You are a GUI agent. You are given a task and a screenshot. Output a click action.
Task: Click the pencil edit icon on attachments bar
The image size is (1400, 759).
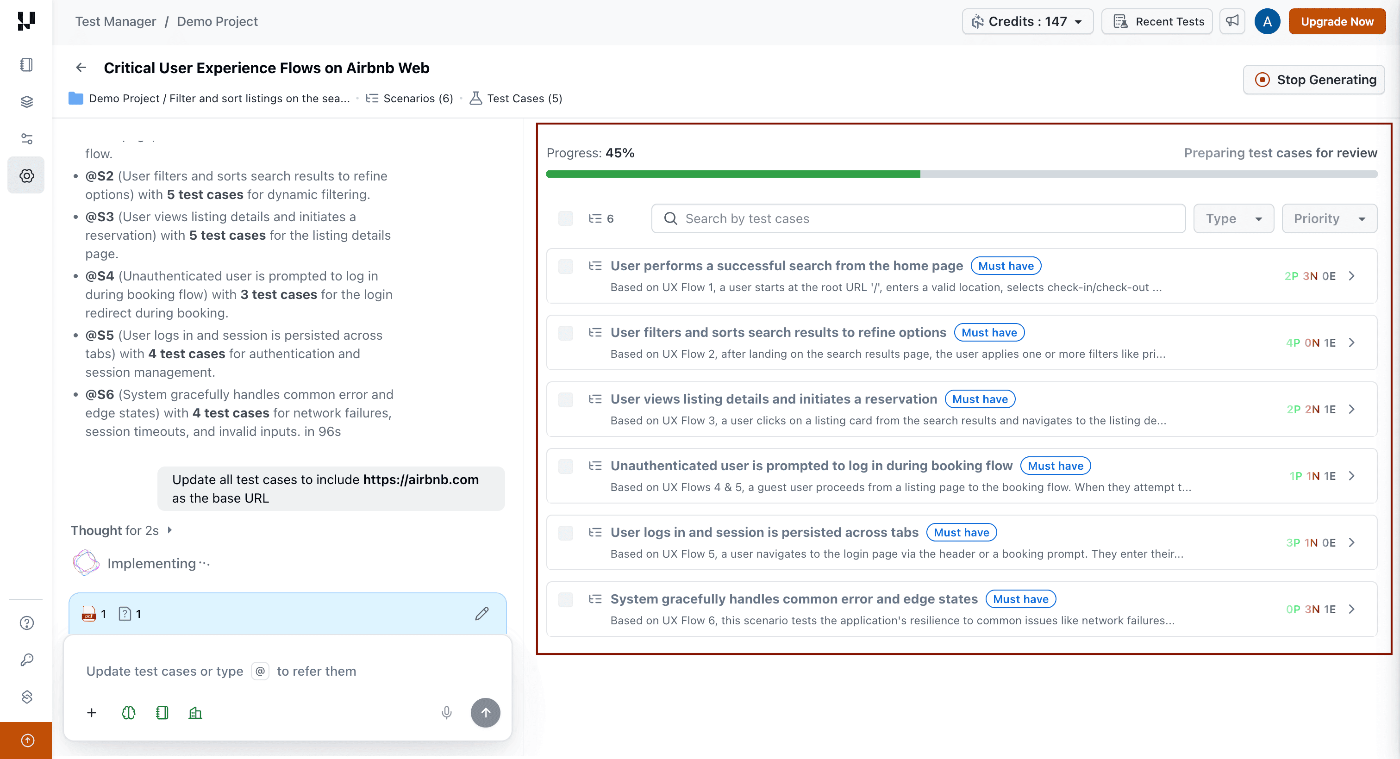(x=481, y=614)
